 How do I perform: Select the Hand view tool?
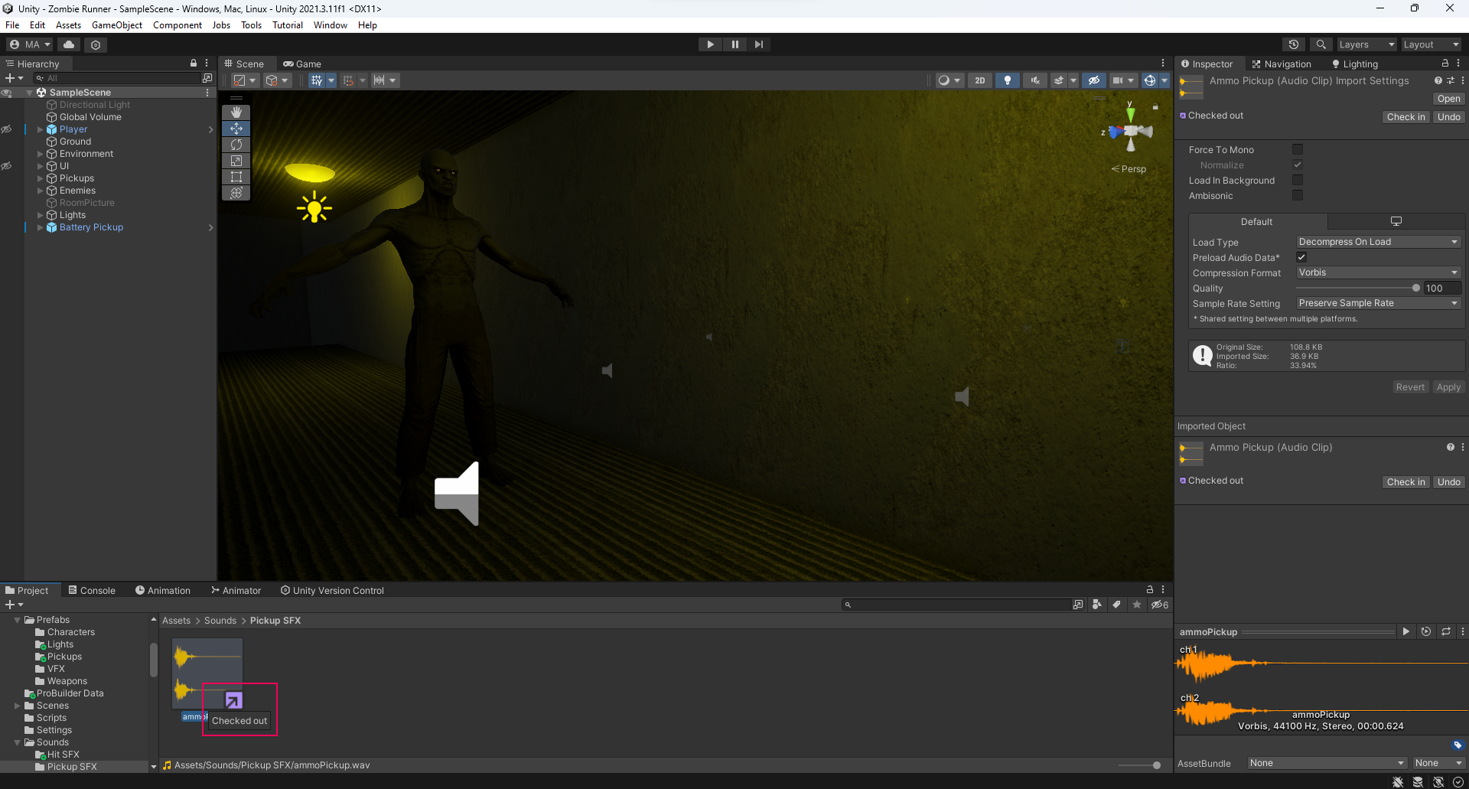point(236,112)
